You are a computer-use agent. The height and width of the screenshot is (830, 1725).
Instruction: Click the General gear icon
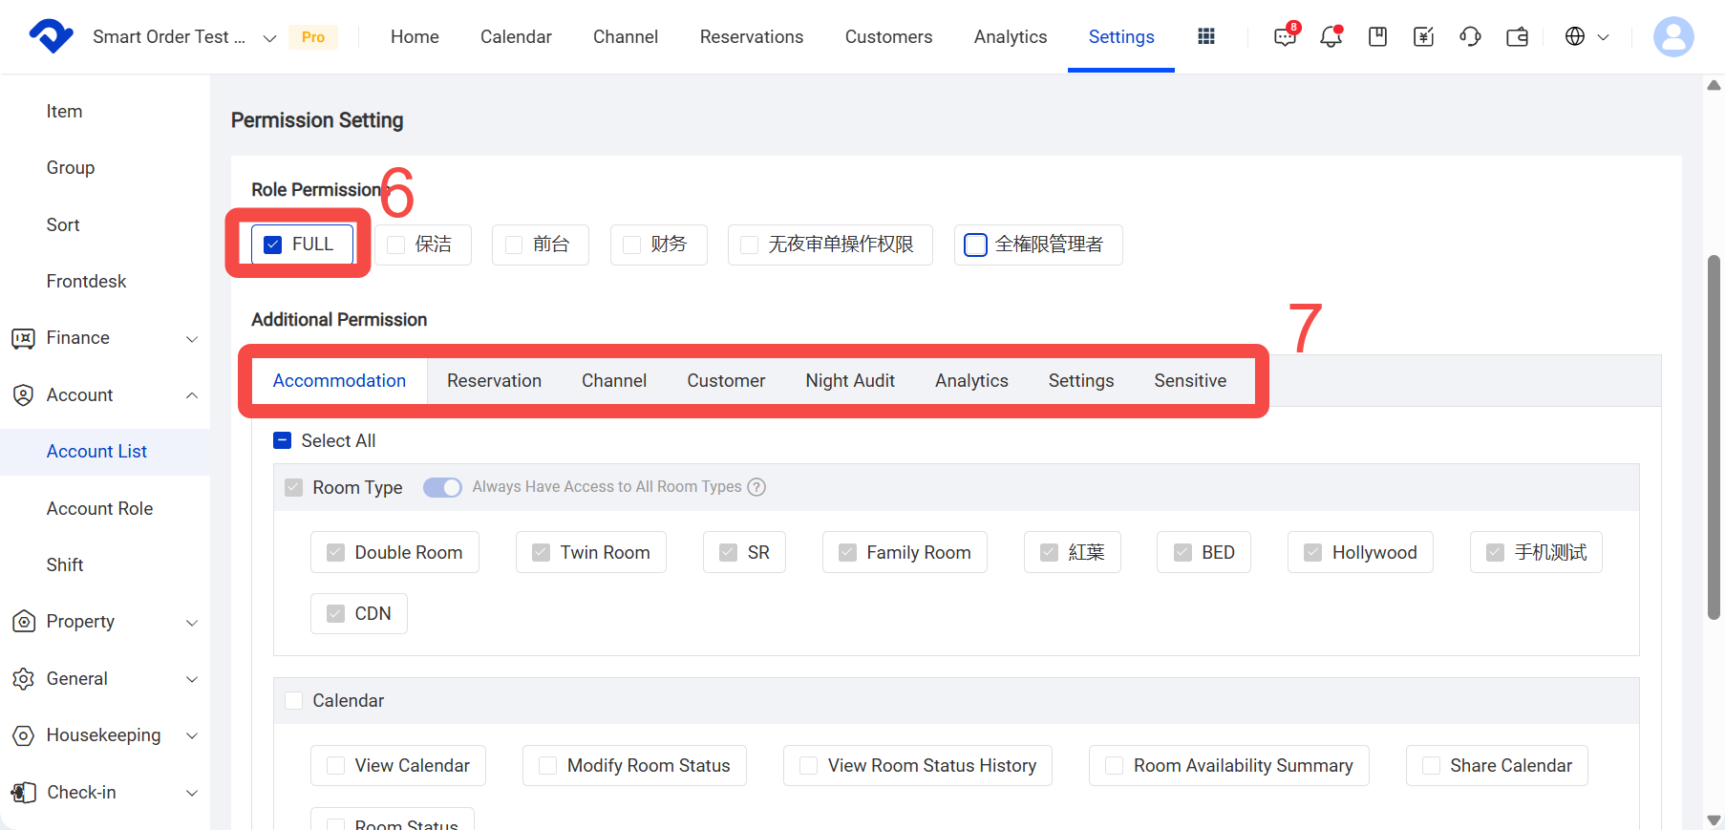point(24,679)
